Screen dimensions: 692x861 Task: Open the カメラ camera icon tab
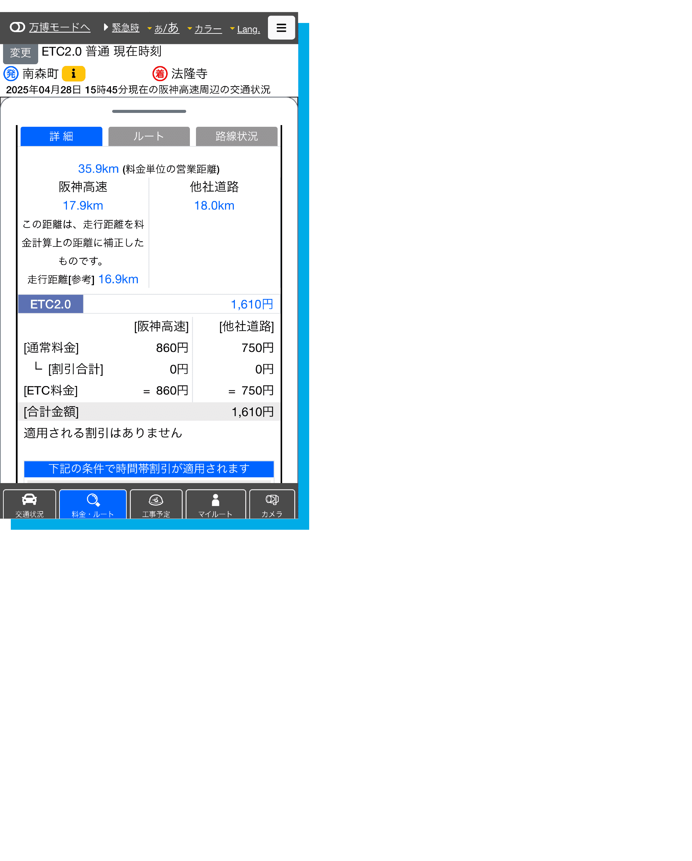click(x=272, y=504)
